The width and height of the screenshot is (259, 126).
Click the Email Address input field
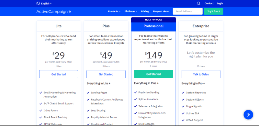pyautogui.click(x=188, y=11)
